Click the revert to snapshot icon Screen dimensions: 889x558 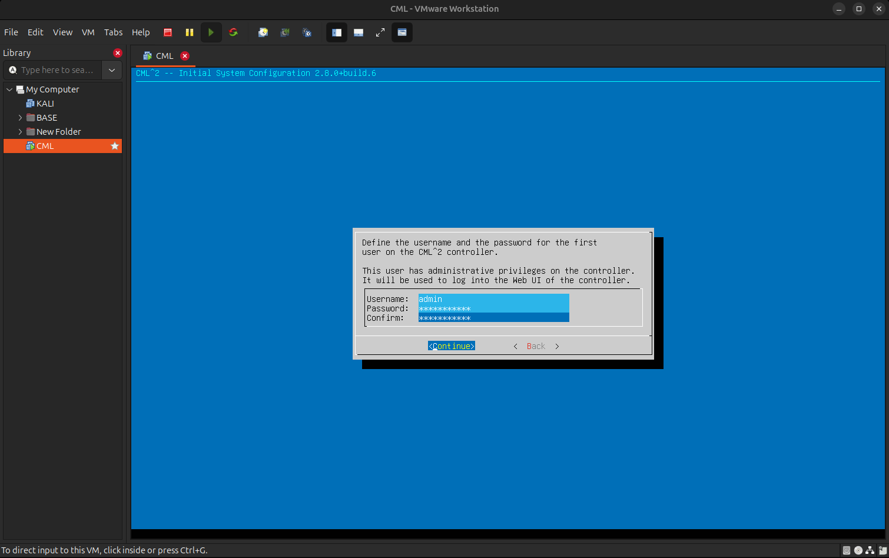(x=285, y=32)
